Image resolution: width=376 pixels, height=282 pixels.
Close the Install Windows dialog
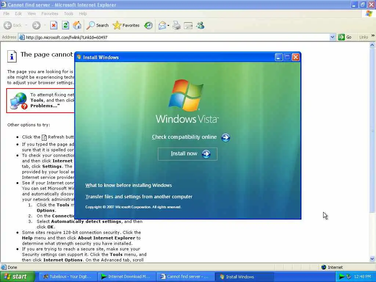coord(296,57)
